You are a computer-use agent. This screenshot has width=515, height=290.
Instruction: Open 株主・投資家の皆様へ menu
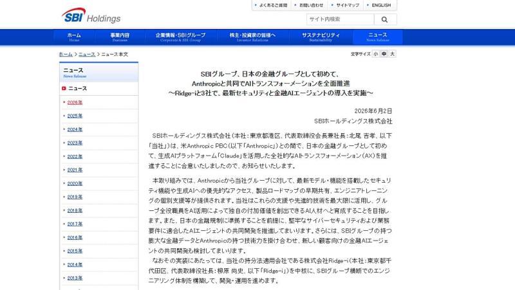pyautogui.click(x=252, y=37)
